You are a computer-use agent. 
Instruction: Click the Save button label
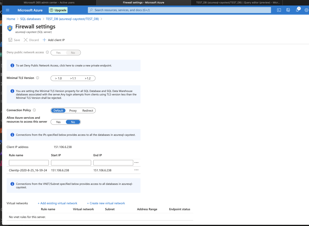pyautogui.click(x=17, y=40)
